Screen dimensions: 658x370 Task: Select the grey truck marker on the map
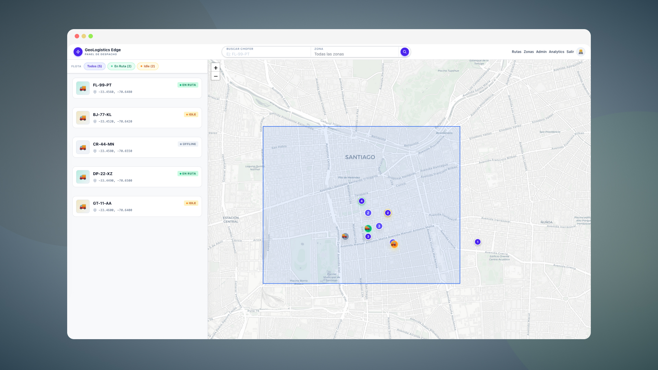345,236
